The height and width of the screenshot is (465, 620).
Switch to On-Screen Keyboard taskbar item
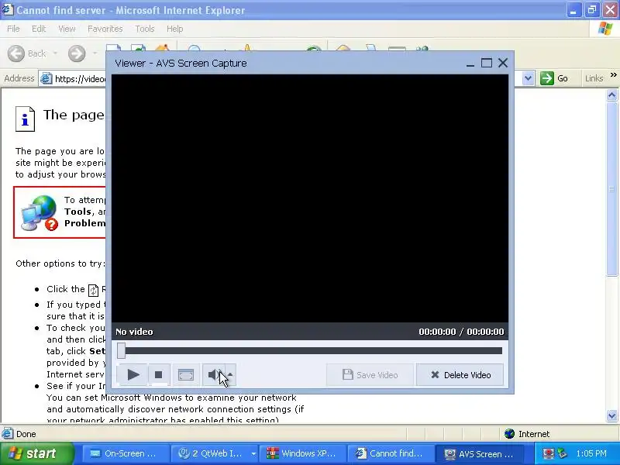coord(125,453)
